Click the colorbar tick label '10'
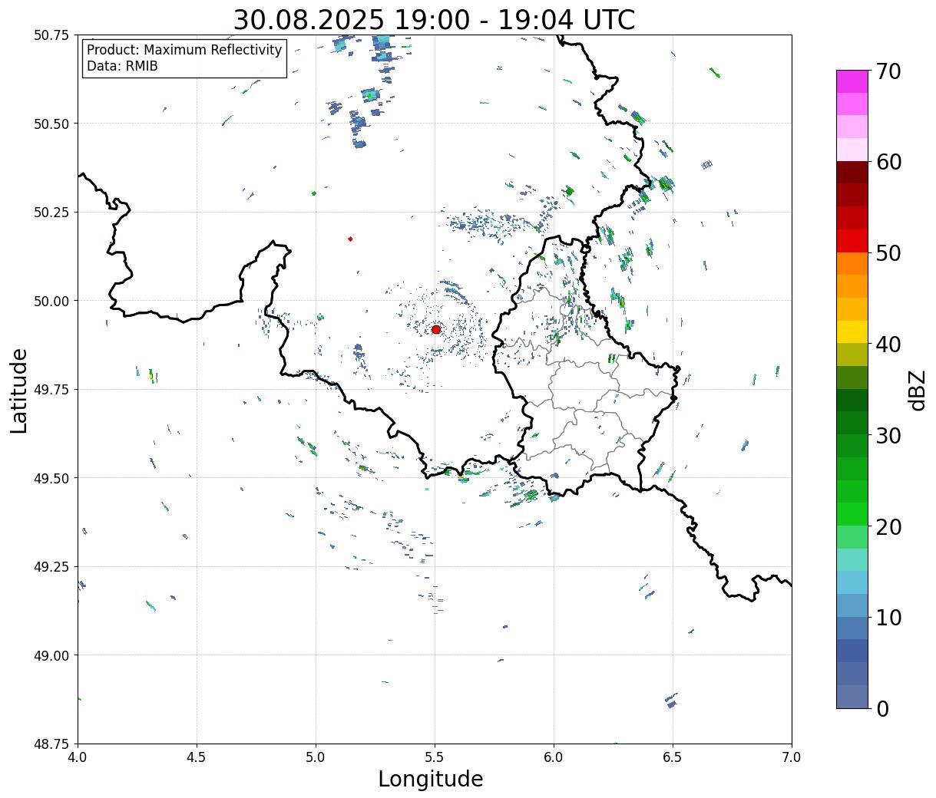Screen dimensions: 936x798 coord(888,618)
